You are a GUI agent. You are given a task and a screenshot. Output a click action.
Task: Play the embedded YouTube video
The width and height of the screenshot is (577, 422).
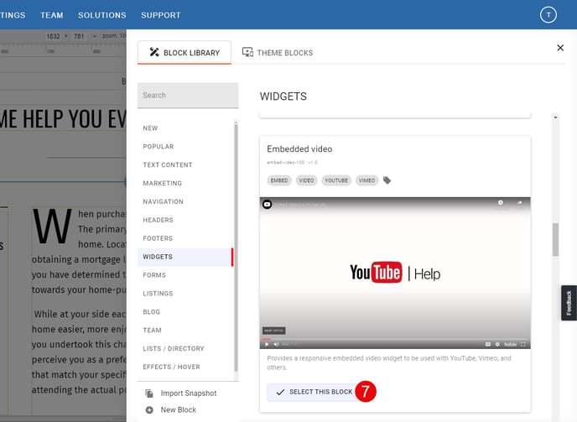point(267,344)
